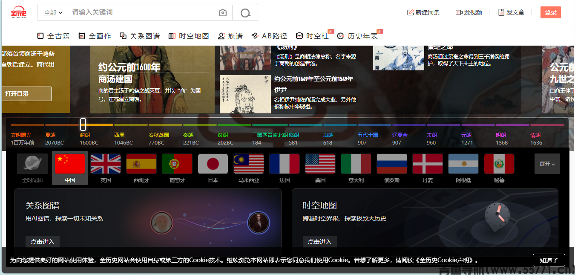Click the 打开目录 button
This screenshot has width=575, height=275.
click(26, 94)
